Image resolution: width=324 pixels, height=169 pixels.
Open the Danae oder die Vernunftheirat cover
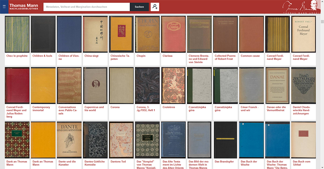pyautogui.click(x=278, y=85)
